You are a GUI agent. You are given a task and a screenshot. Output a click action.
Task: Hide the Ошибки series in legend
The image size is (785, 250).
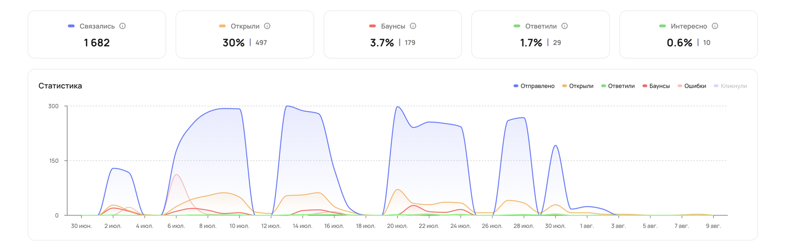pos(691,86)
